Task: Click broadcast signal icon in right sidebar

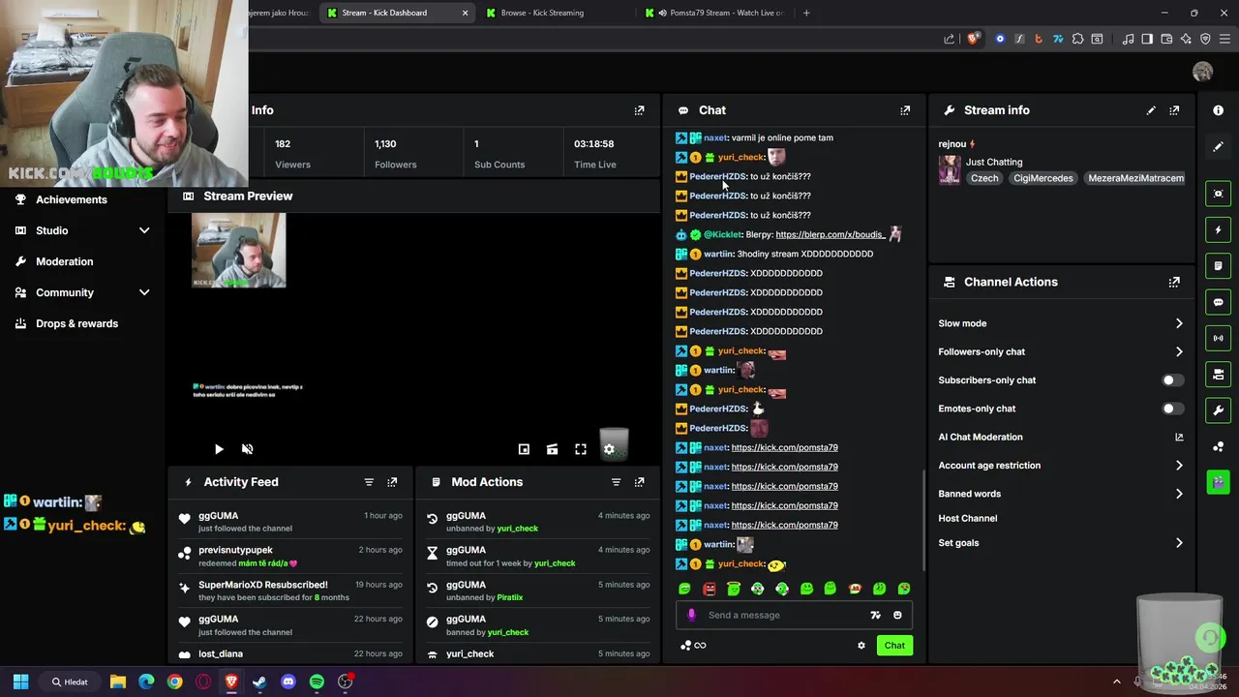Action: pyautogui.click(x=1218, y=338)
